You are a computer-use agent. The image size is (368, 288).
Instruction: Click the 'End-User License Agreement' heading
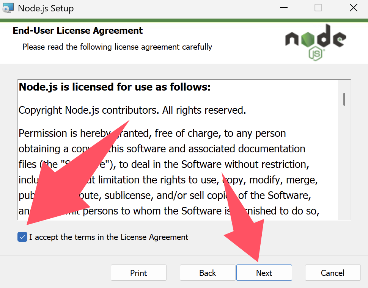(78, 31)
